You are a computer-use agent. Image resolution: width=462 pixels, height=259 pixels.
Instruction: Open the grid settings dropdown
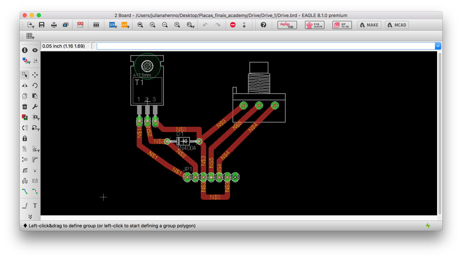(x=30, y=36)
